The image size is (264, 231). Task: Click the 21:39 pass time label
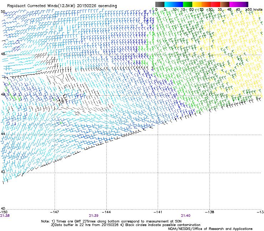coord(93,216)
